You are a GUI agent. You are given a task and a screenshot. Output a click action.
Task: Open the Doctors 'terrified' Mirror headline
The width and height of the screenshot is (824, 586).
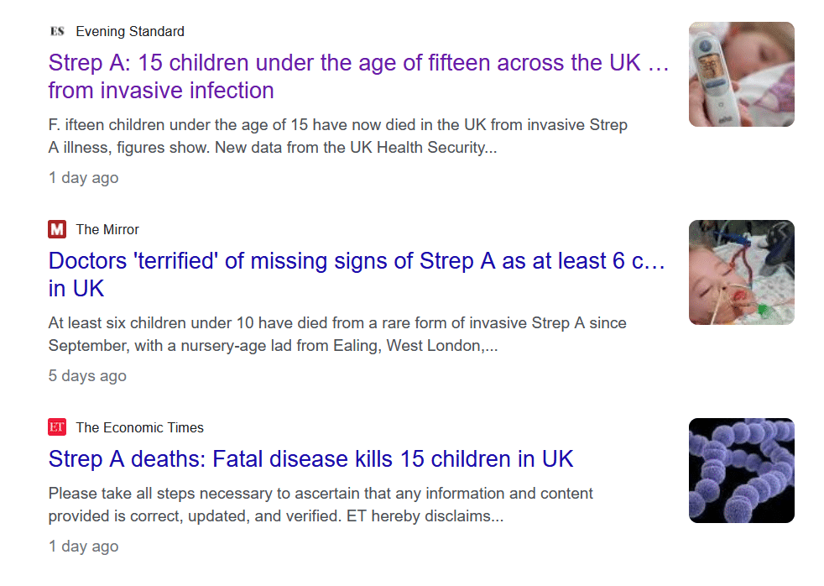click(x=357, y=275)
